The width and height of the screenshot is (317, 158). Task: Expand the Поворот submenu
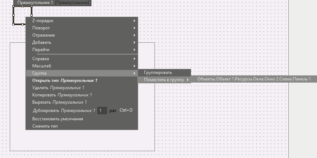click(x=41, y=28)
